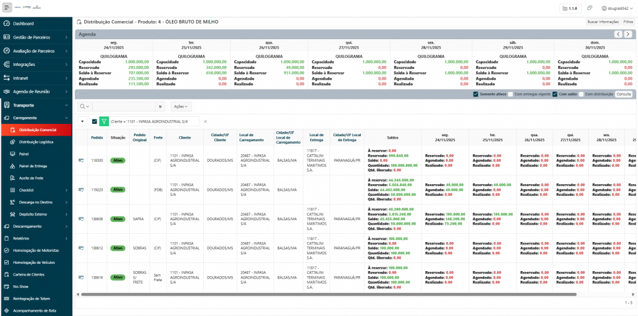This screenshot has height=316, width=638.
Task: Click the horizontal table scrollbar
Action: click(328, 294)
